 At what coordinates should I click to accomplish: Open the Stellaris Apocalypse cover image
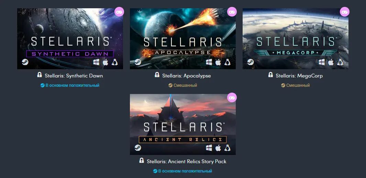pos(183,39)
